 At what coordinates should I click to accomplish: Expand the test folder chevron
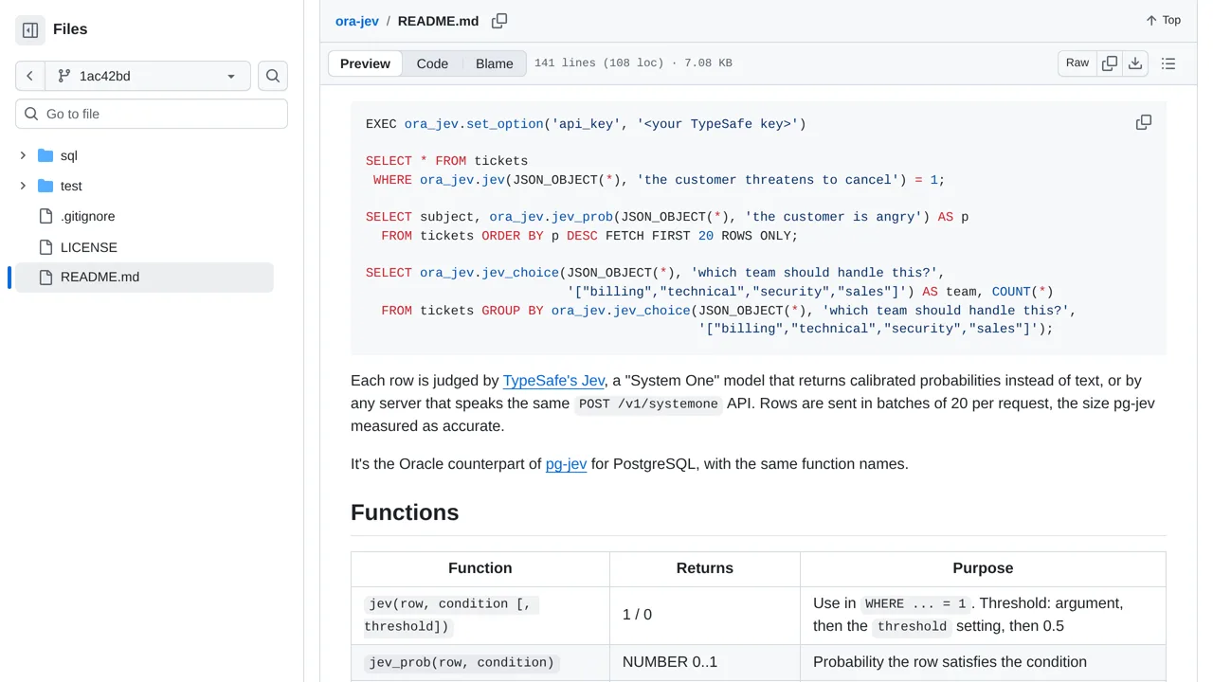click(x=23, y=186)
